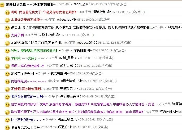Click speaker icon next to taoqi_yj

click(88, 4)
